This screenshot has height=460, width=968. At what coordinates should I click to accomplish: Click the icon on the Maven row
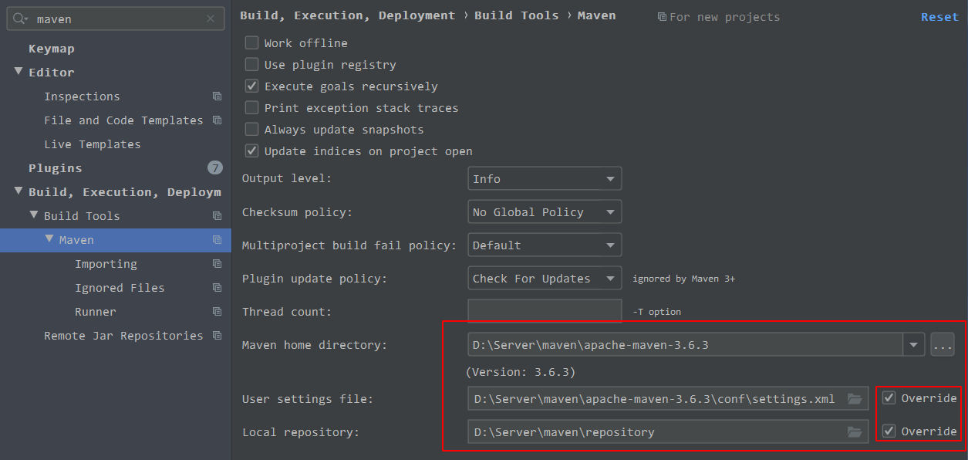(217, 240)
